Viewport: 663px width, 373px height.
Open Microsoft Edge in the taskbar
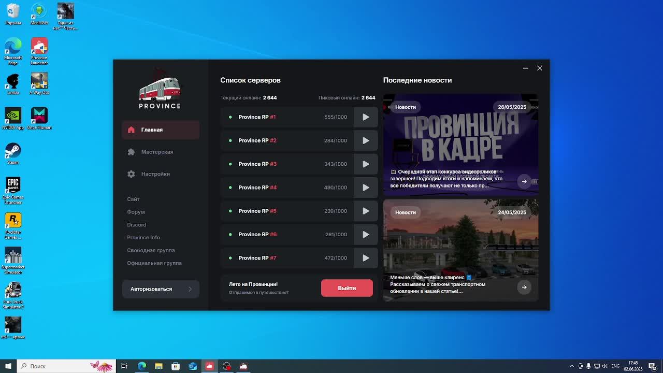[x=141, y=366]
